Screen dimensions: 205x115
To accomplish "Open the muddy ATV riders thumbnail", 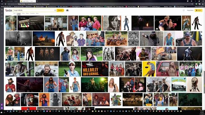I will coord(116,39).
